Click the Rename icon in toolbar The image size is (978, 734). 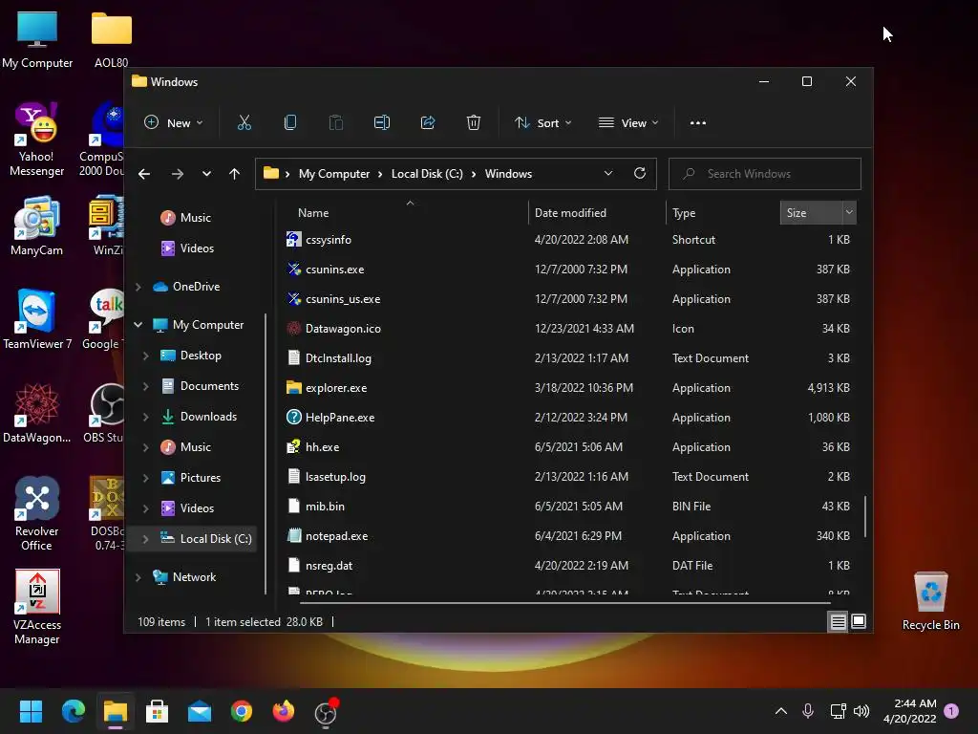pyautogui.click(x=382, y=123)
